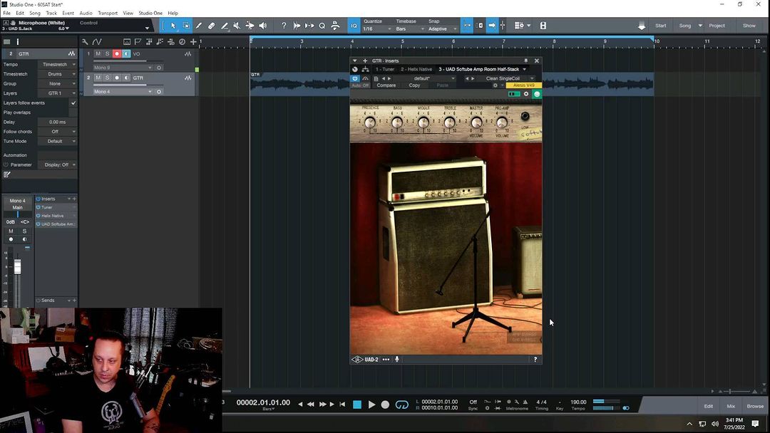Screen dimensions: 770x433
Task: Open the UAD plugin help question mark
Action: coord(535,360)
